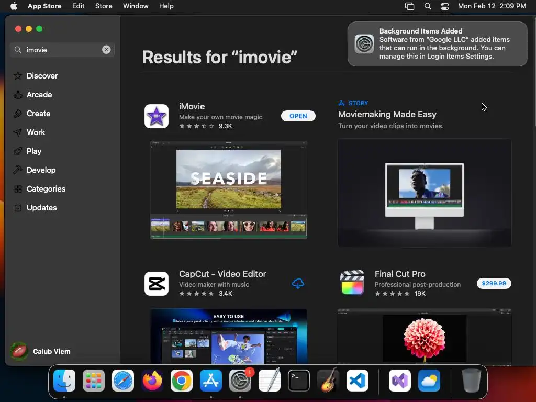Open the Apple menu
The width and height of the screenshot is (536, 402).
14,6
